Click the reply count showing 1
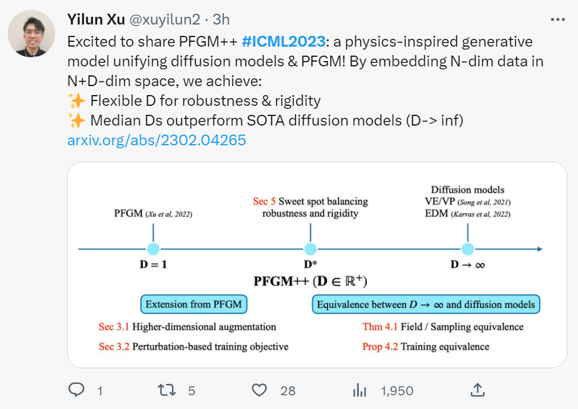The height and width of the screenshot is (409, 578). (99, 390)
